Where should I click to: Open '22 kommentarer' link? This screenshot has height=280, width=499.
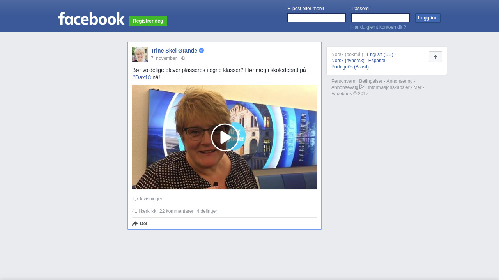(x=176, y=211)
